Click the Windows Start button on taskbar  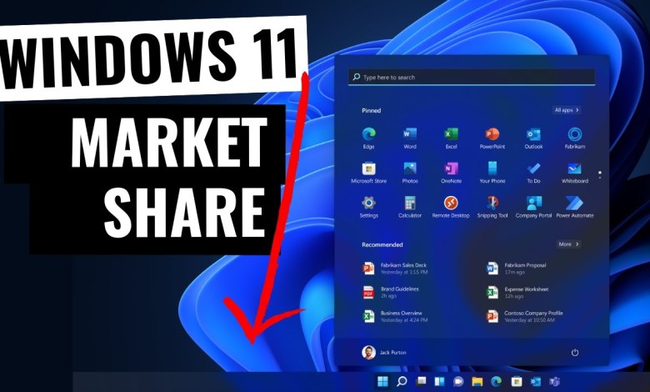pos(382,381)
